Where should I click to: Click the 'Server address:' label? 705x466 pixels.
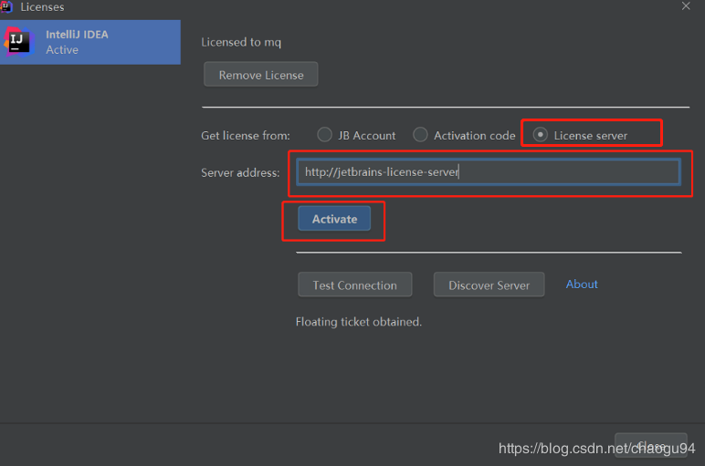(x=240, y=173)
